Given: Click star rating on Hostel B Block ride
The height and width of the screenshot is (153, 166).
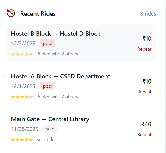Looking at the screenshot, I should pyautogui.click(x=22, y=54).
